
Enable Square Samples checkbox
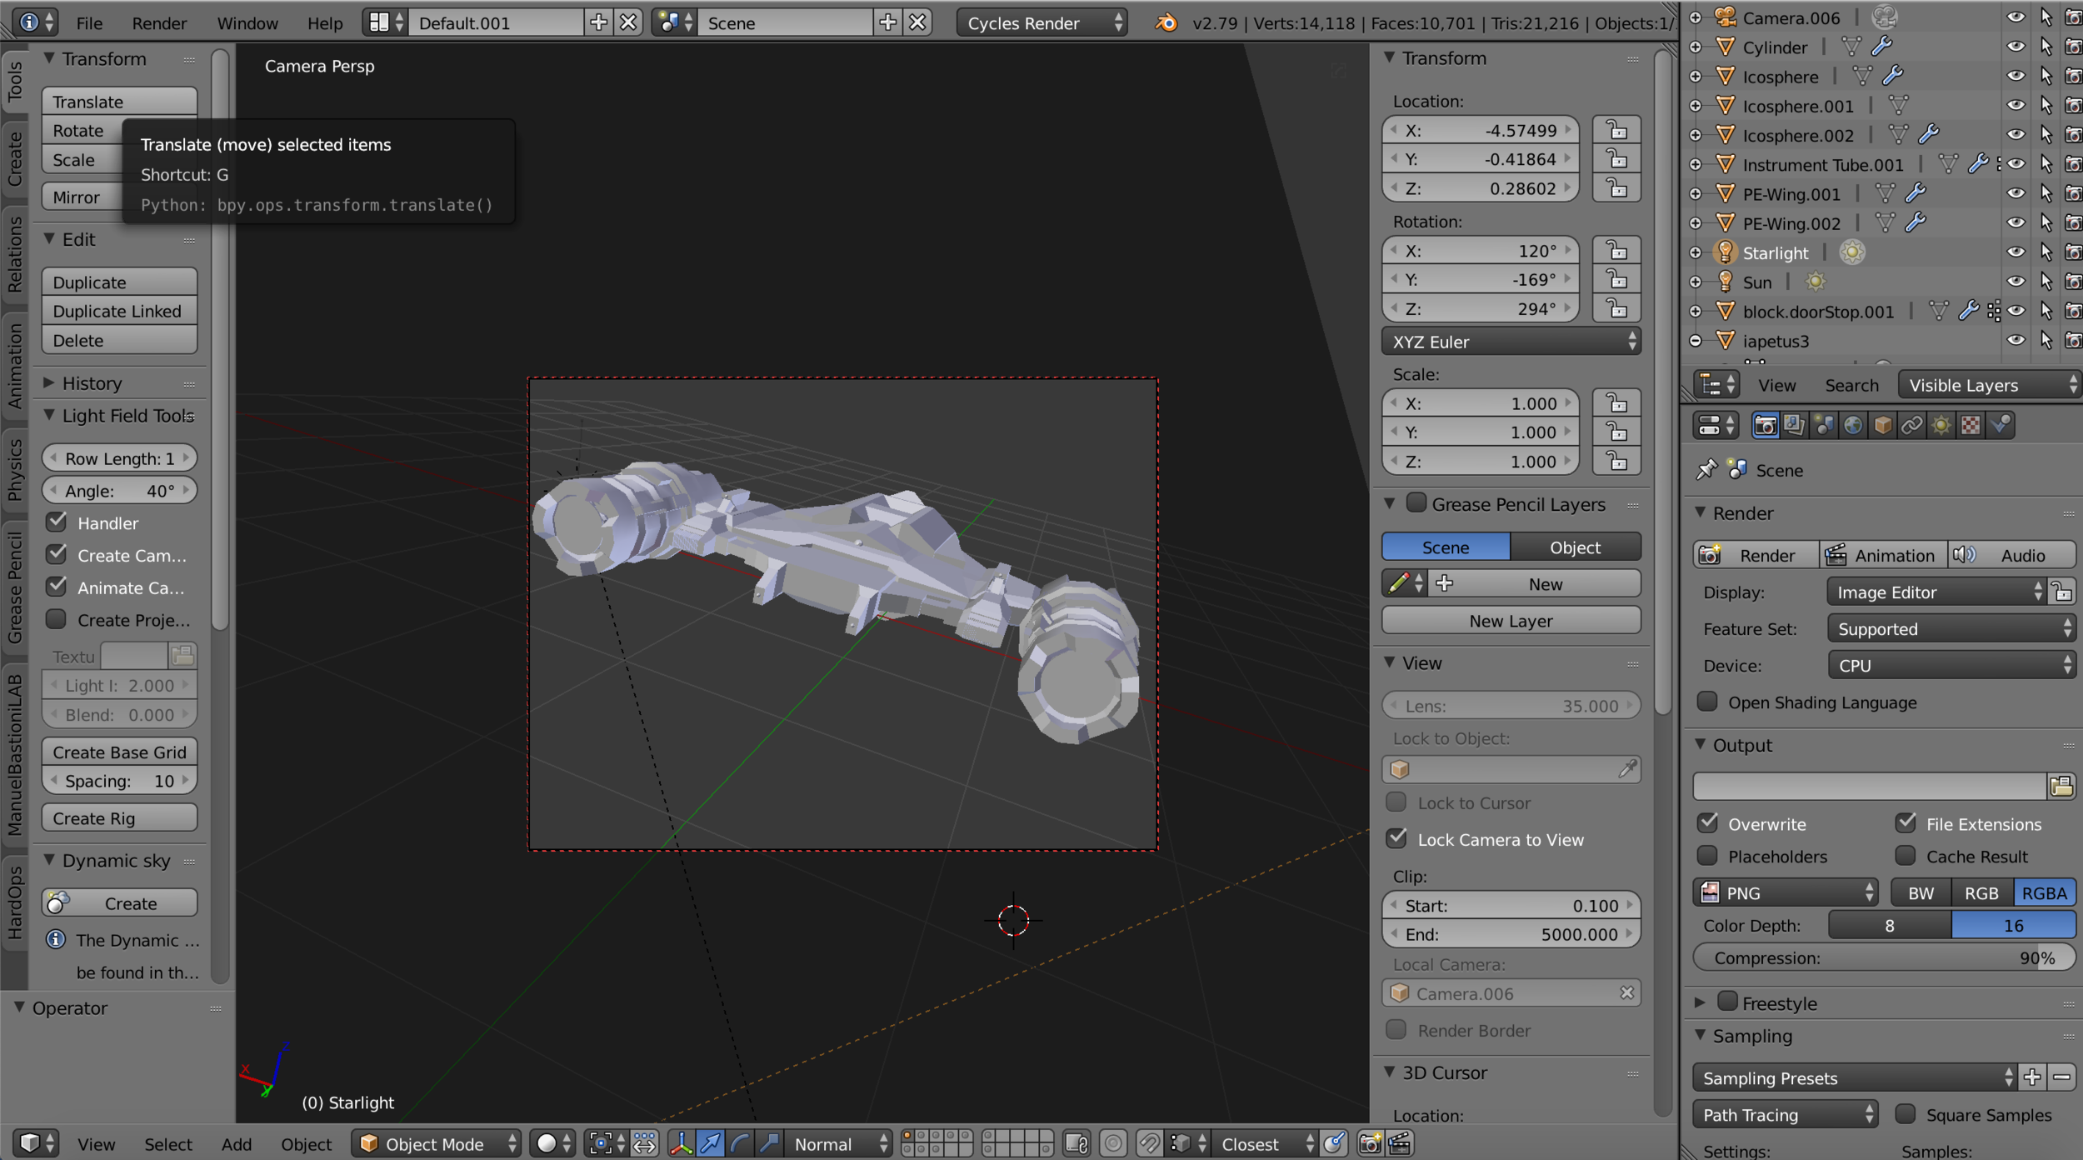point(1905,1113)
